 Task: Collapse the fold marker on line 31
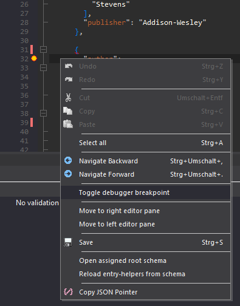coord(43,49)
